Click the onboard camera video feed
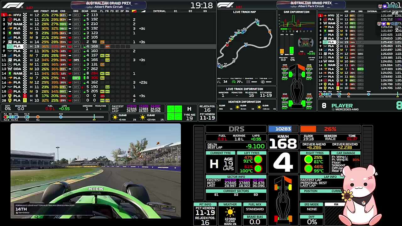Image resolution: width=402 pixels, height=226 pixels. click(95, 171)
